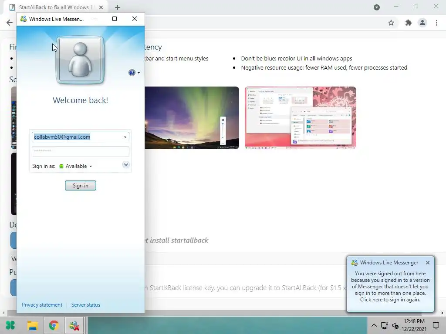Image resolution: width=446 pixels, height=334 pixels.
Task: Click the tab search dropdown icon
Action: [377, 7]
